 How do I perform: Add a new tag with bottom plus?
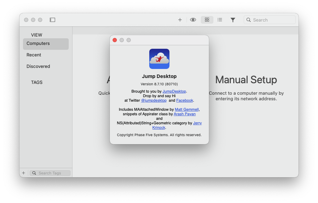coord(23,173)
